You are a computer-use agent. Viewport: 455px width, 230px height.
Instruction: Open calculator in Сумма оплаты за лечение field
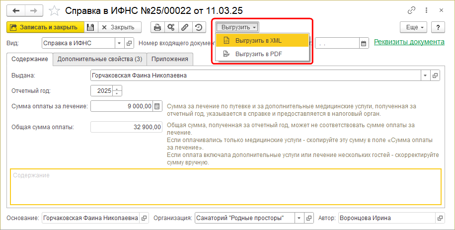157,106
